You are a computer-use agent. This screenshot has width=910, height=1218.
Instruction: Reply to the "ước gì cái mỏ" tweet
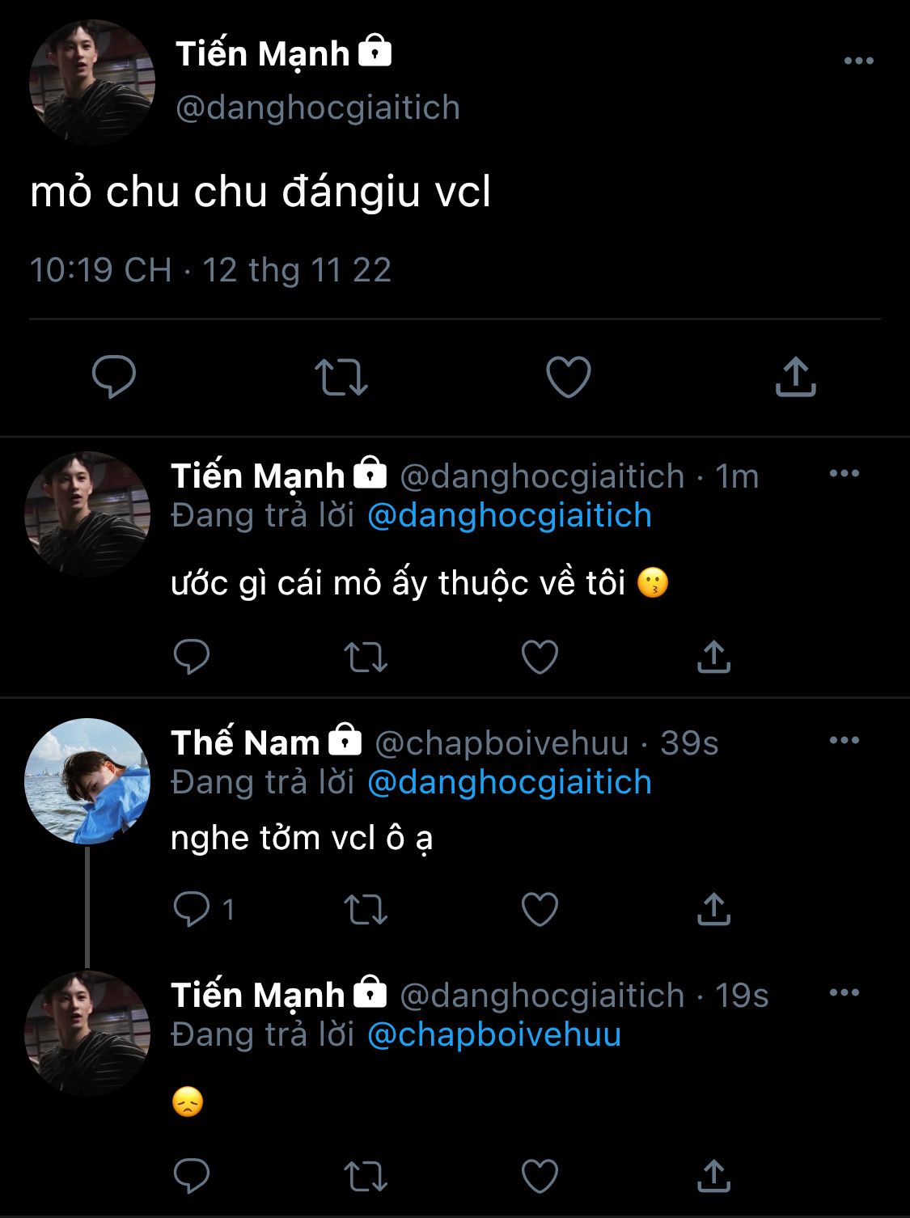[192, 657]
